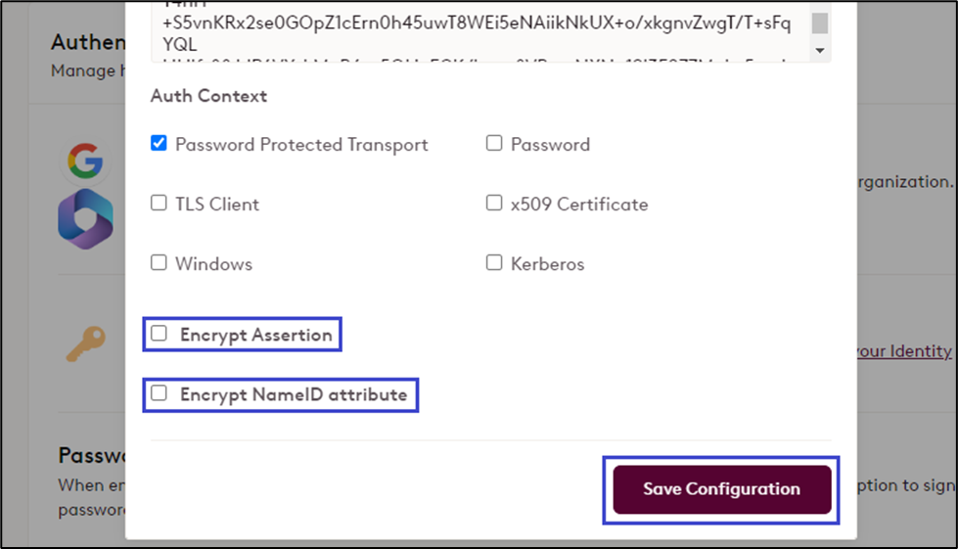
Task: Click the certificate textarea scroll-down arrow
Action: (820, 50)
